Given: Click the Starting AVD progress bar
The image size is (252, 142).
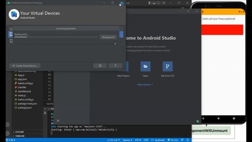Looking at the screenshot, I should pyautogui.click(x=56, y=37).
